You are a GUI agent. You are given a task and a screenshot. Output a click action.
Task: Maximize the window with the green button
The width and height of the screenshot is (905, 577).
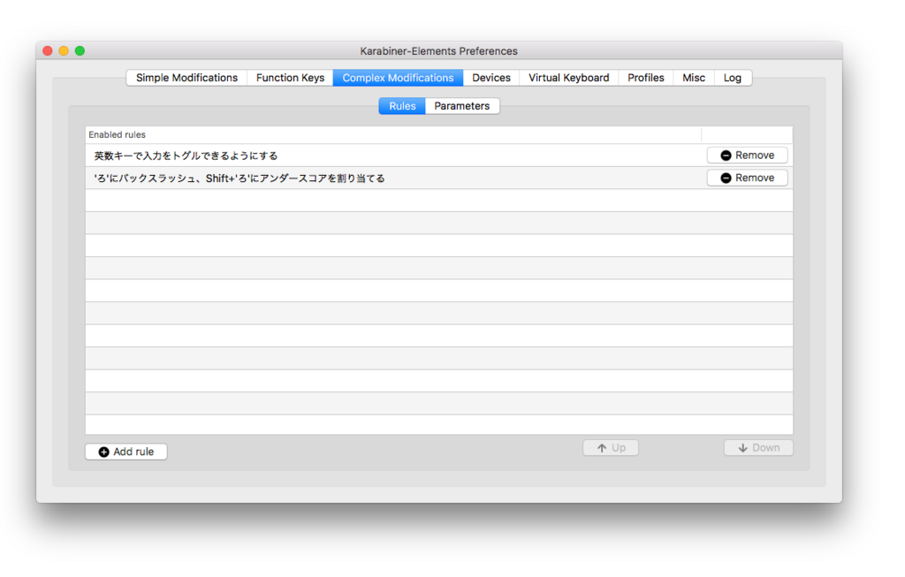80,50
